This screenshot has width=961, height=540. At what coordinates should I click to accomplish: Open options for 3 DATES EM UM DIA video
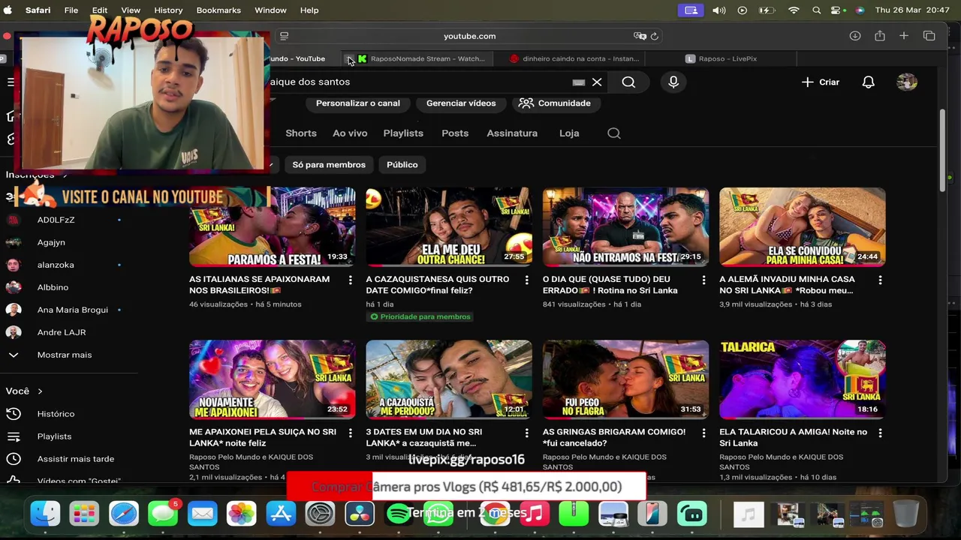point(526,433)
